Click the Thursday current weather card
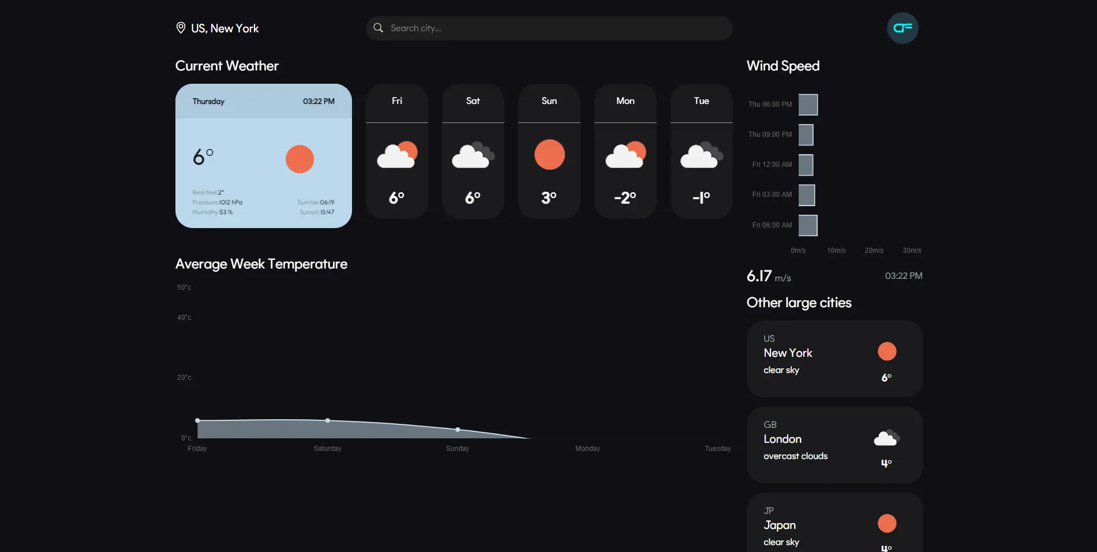This screenshot has height=552, width=1097. (264, 156)
